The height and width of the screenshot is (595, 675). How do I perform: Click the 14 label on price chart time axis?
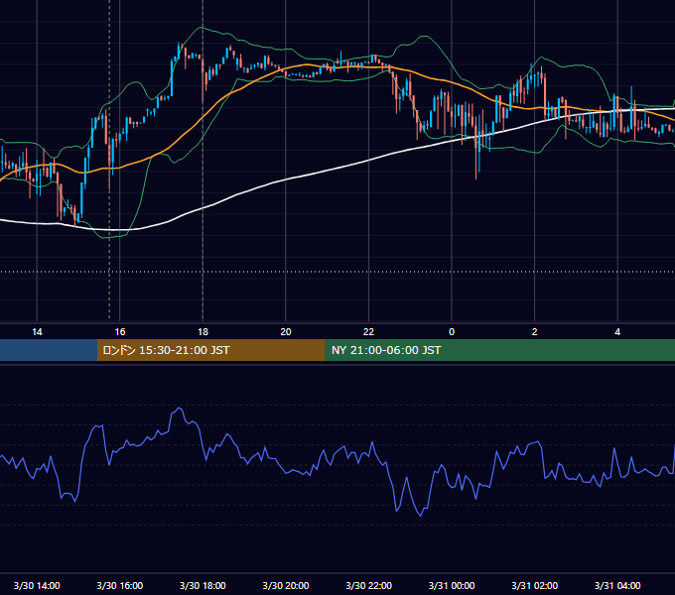click(x=37, y=332)
